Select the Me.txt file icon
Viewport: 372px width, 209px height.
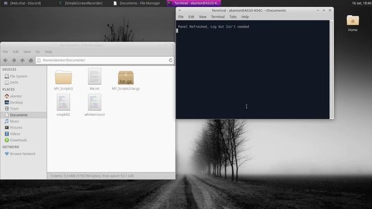pyautogui.click(x=94, y=76)
